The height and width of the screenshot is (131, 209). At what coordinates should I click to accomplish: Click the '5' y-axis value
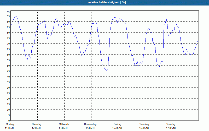tap(9, 115)
